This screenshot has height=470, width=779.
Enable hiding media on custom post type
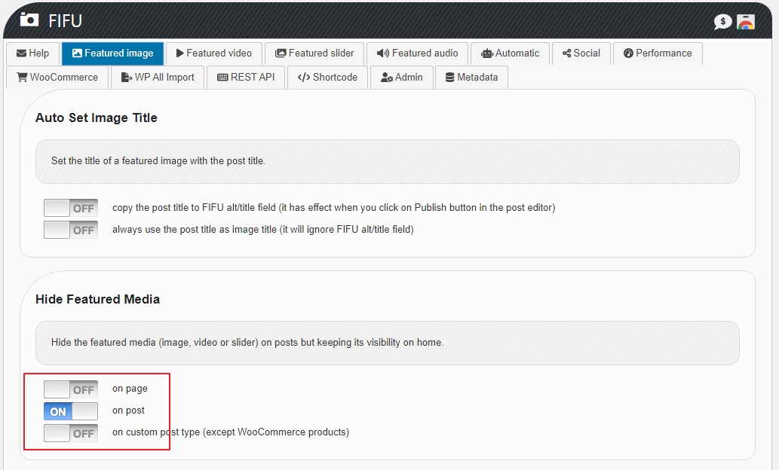pyautogui.click(x=71, y=433)
